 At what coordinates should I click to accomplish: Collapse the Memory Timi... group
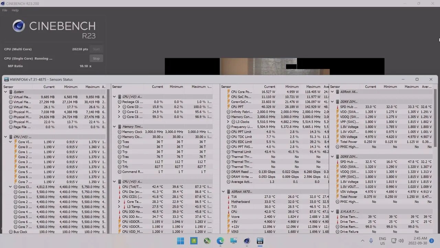(114, 127)
